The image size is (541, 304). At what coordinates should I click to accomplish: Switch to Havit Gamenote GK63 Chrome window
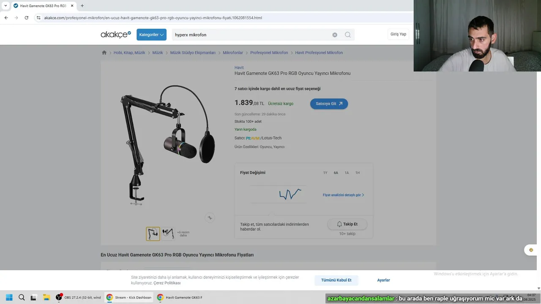(x=179, y=297)
